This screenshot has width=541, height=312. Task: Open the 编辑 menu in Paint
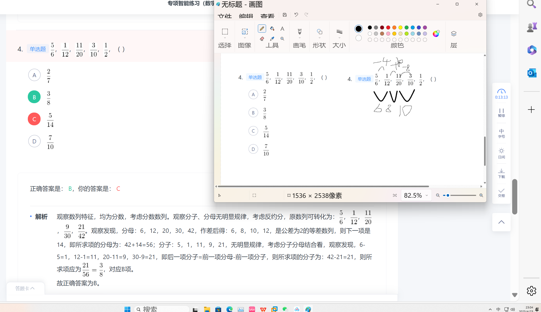(x=246, y=16)
